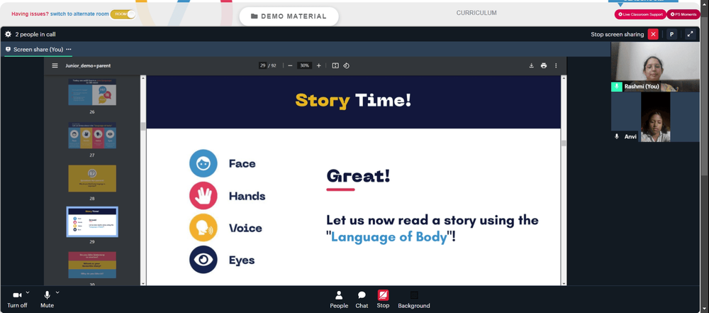This screenshot has width=709, height=313.
Task: Click the "Language of Body" text
Action: tap(389, 237)
